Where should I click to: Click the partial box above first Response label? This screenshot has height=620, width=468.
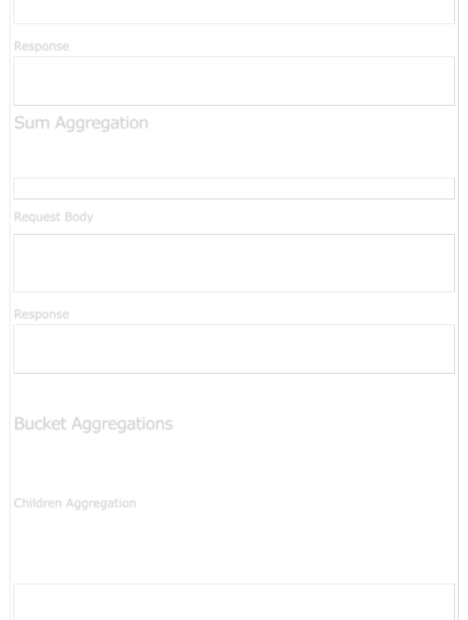click(234, 13)
